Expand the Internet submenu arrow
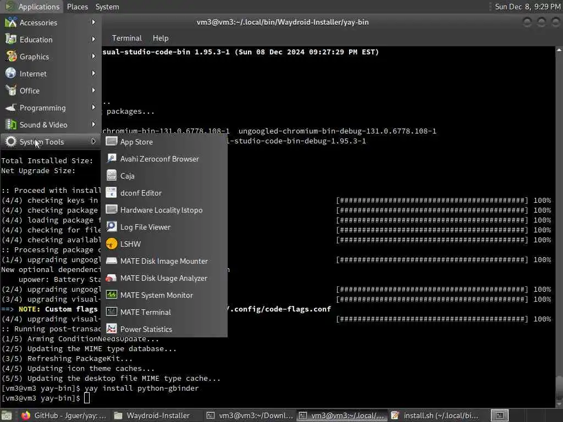Image resolution: width=563 pixels, height=422 pixels. click(93, 73)
